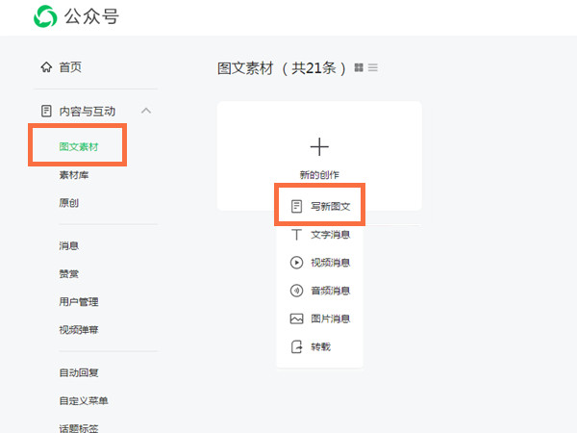Click the WeChat Official Account logo
577x433 pixels.
(45, 17)
